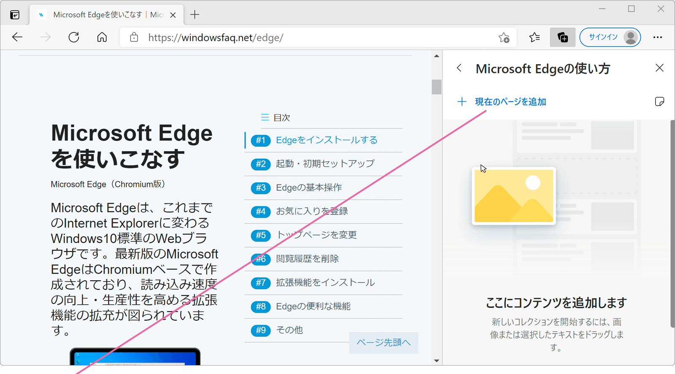
Task: Add a note to the collection
Action: coord(659,101)
